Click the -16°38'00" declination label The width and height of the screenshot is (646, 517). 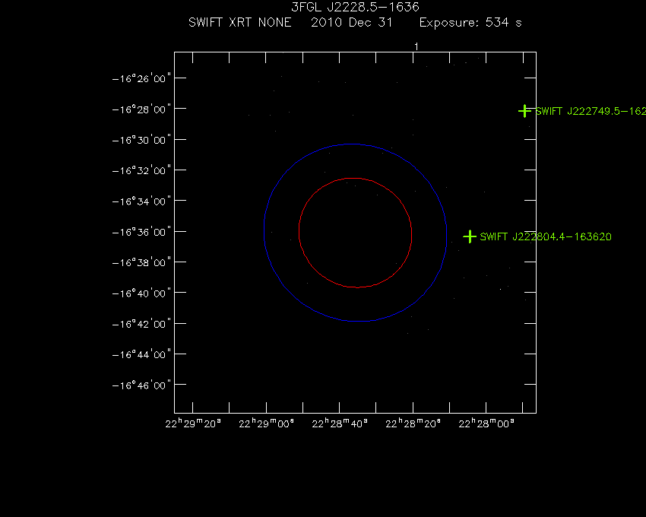pos(141,262)
